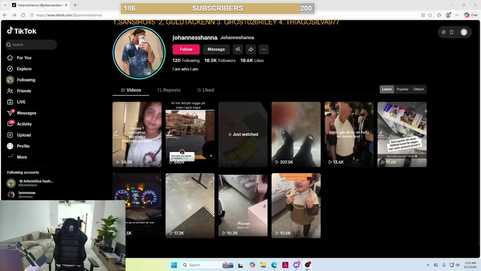Open the video with 13.6K views
The height and width of the screenshot is (271, 481).
click(x=349, y=134)
